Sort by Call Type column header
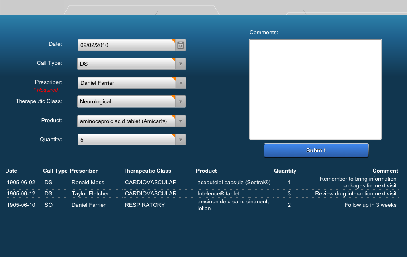 (x=55, y=171)
